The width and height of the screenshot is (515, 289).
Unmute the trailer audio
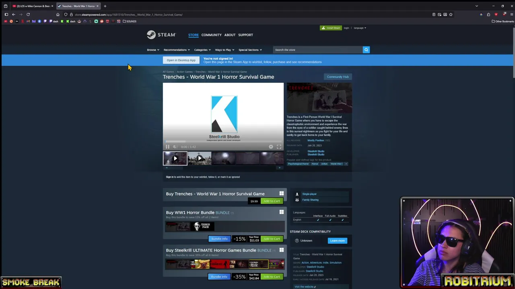[x=175, y=147]
